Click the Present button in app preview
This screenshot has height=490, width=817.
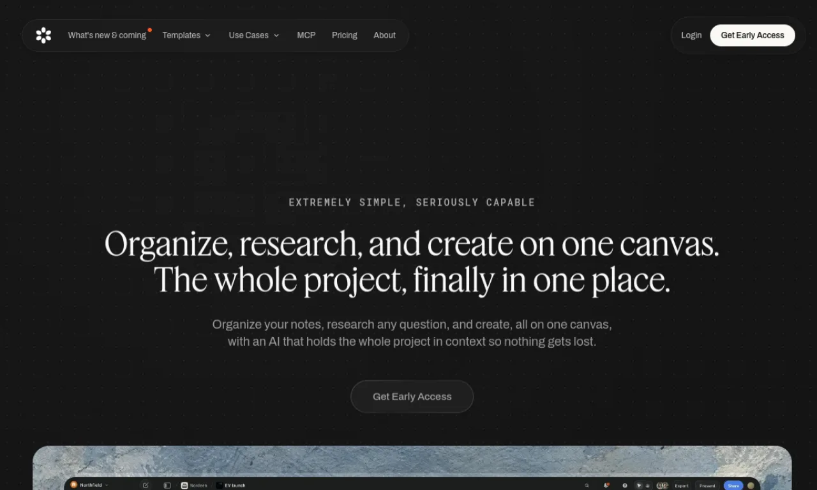pos(707,486)
